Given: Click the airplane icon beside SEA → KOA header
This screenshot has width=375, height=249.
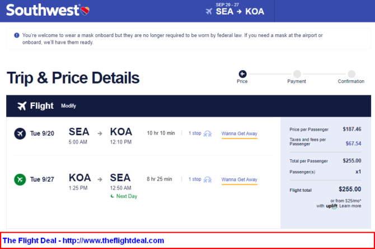Looking at the screenshot, I should pos(209,11).
